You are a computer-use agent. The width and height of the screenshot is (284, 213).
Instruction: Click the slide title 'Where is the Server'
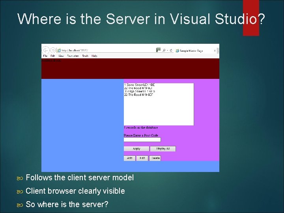[x=141, y=19]
